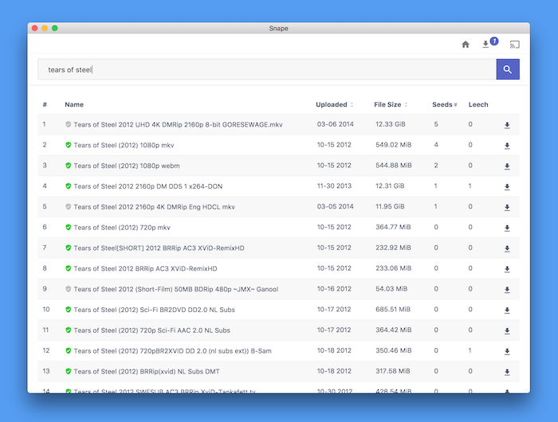Image resolution: width=558 pixels, height=422 pixels.
Task: Click the Name column header
Action: [x=74, y=104]
